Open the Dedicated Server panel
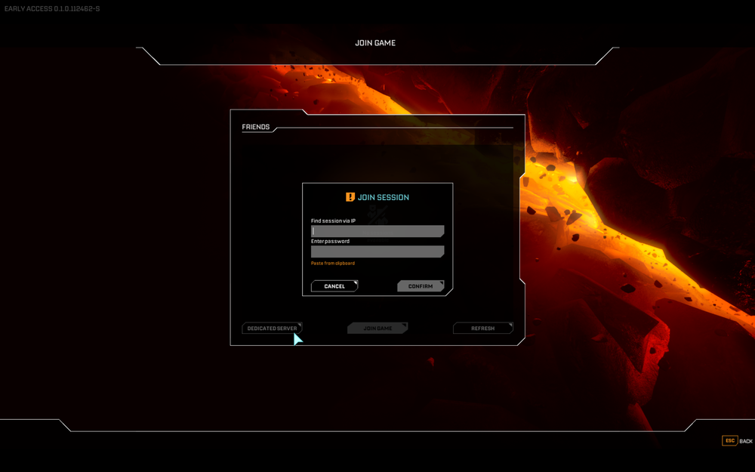This screenshot has height=472, width=755. point(271,328)
